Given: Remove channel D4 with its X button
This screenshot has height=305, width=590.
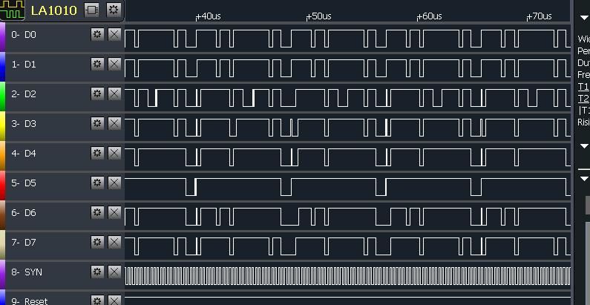Looking at the screenshot, I should [x=114, y=153].
